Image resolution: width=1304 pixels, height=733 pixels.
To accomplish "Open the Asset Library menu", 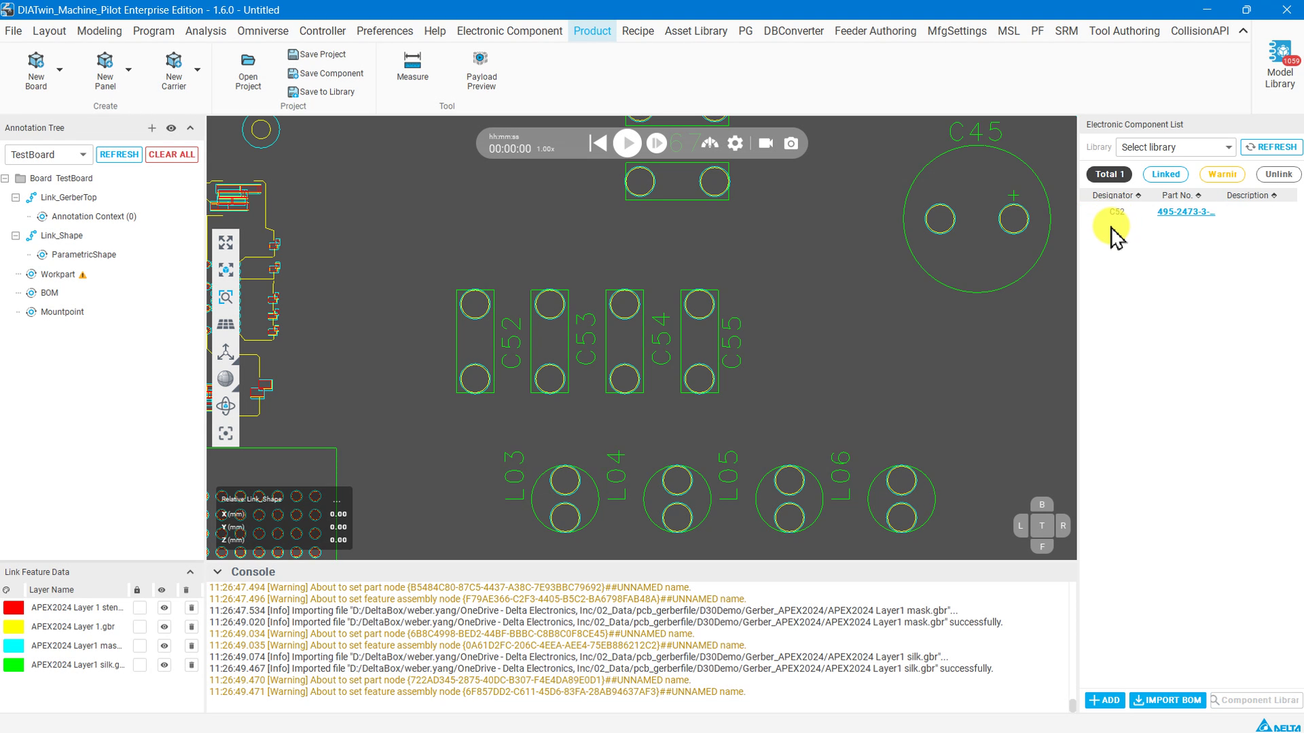I will pos(695,31).
